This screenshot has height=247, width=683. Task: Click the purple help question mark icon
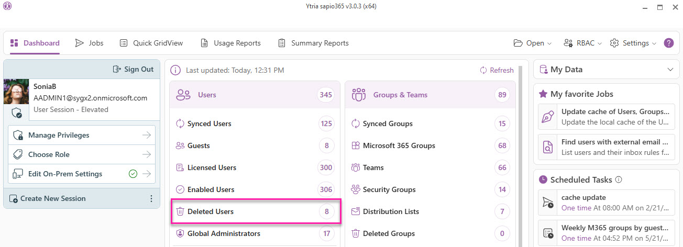[669, 43]
